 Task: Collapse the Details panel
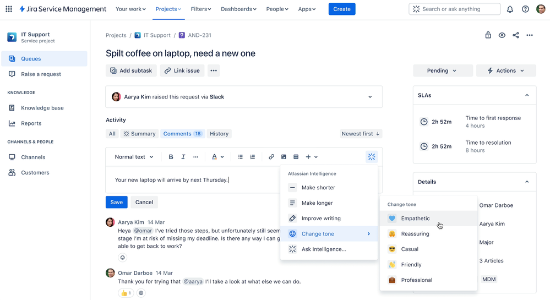tap(527, 182)
